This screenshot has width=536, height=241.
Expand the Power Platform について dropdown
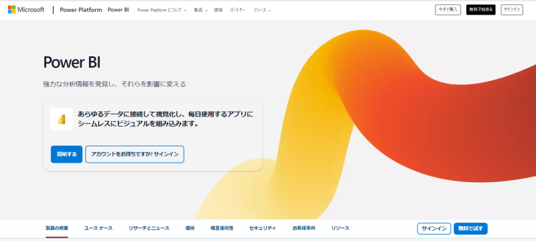(x=162, y=10)
